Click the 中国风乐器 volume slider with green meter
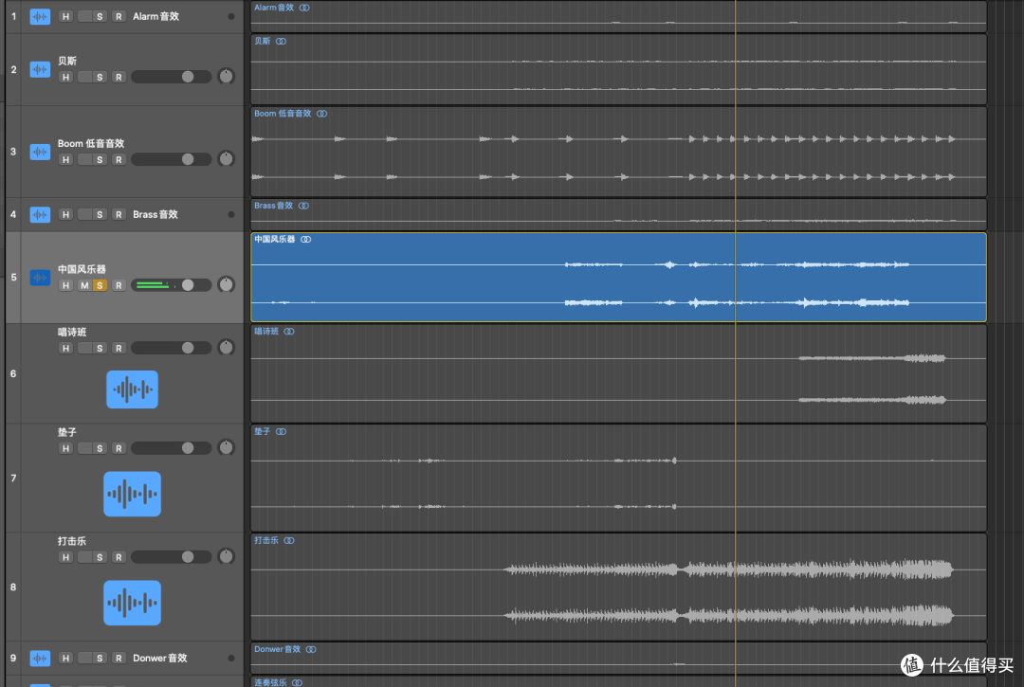The image size is (1024, 687). 171,285
